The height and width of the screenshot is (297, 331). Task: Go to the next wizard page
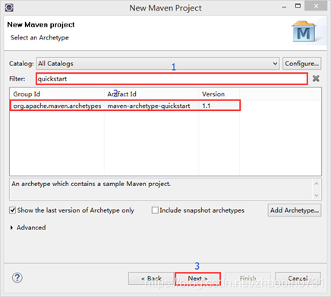[197, 279]
